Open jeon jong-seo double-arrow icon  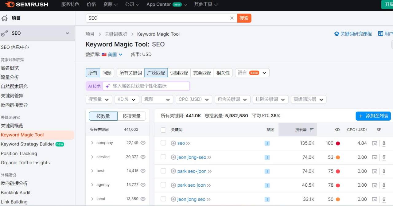(209, 157)
